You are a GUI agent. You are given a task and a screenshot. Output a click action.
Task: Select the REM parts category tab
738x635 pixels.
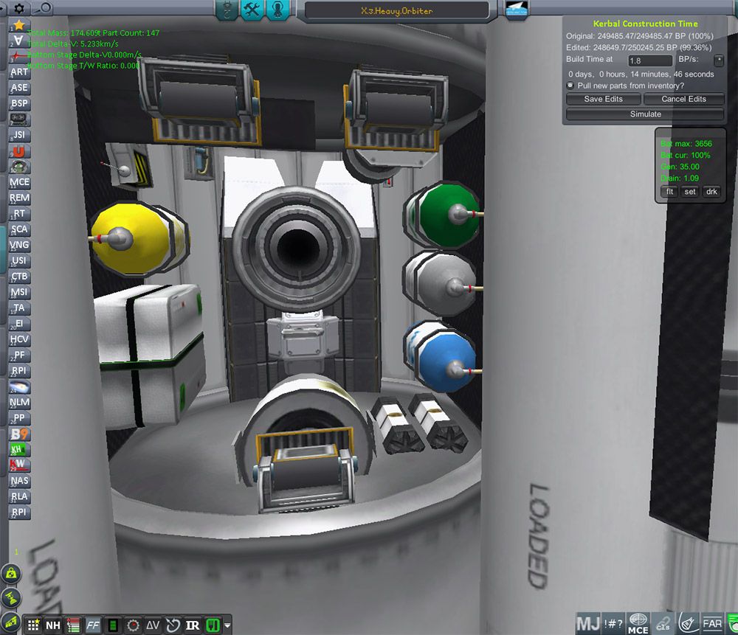(x=19, y=198)
